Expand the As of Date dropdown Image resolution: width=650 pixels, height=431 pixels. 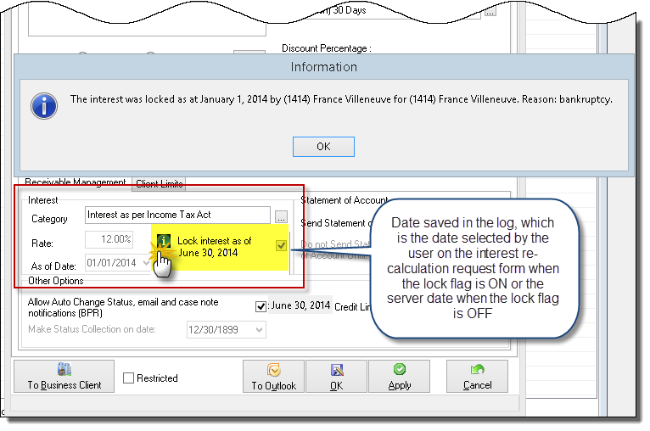click(x=146, y=263)
